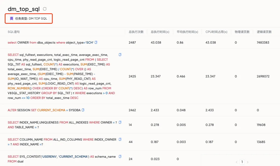Copy the 'SELECT sql_fulltext, executions' SQL statement
280x166 pixels.
120,55
